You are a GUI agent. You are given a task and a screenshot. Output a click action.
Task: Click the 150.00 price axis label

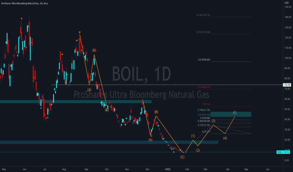(288, 7)
